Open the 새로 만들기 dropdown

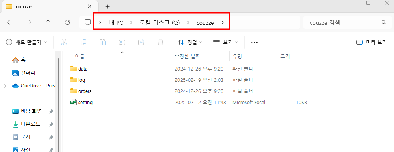26,42
